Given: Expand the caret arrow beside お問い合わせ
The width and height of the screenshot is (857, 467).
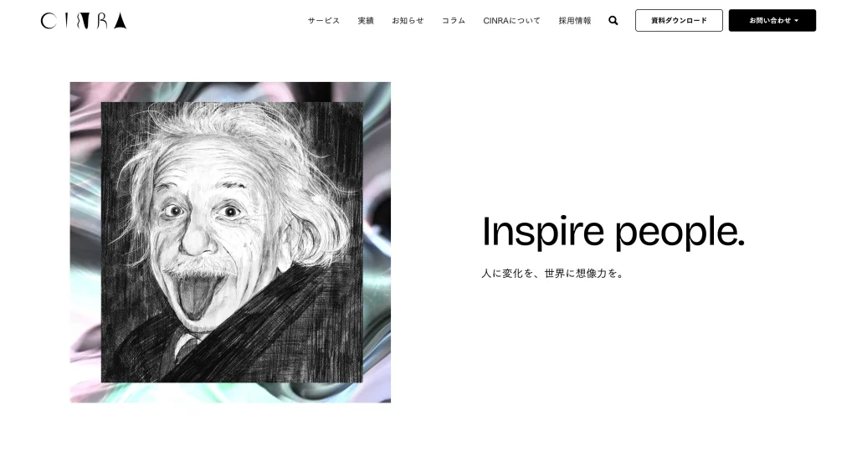Looking at the screenshot, I should click(x=797, y=21).
